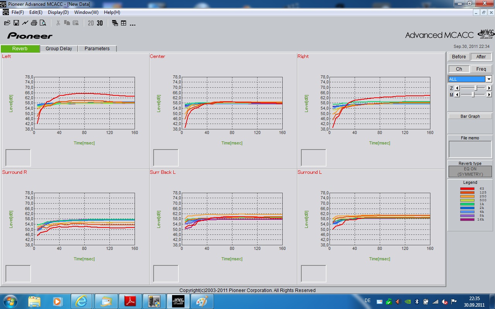Toggle the Before measurement view
495x309 pixels.
click(x=459, y=57)
